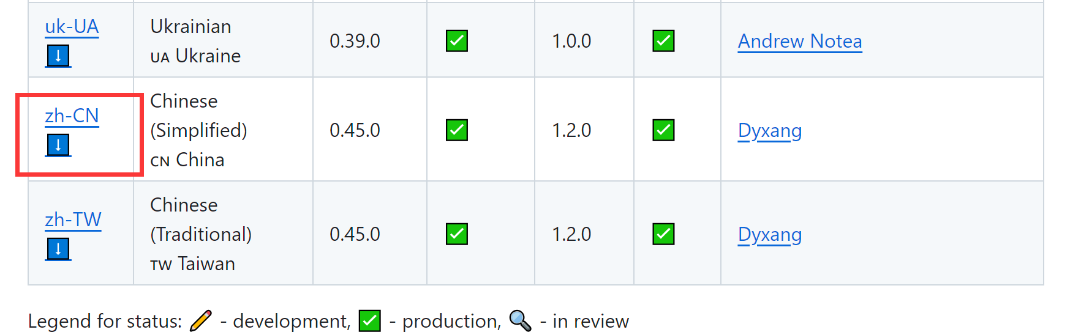Open the zh-TW language link
The image size is (1070, 335).
pyautogui.click(x=73, y=220)
